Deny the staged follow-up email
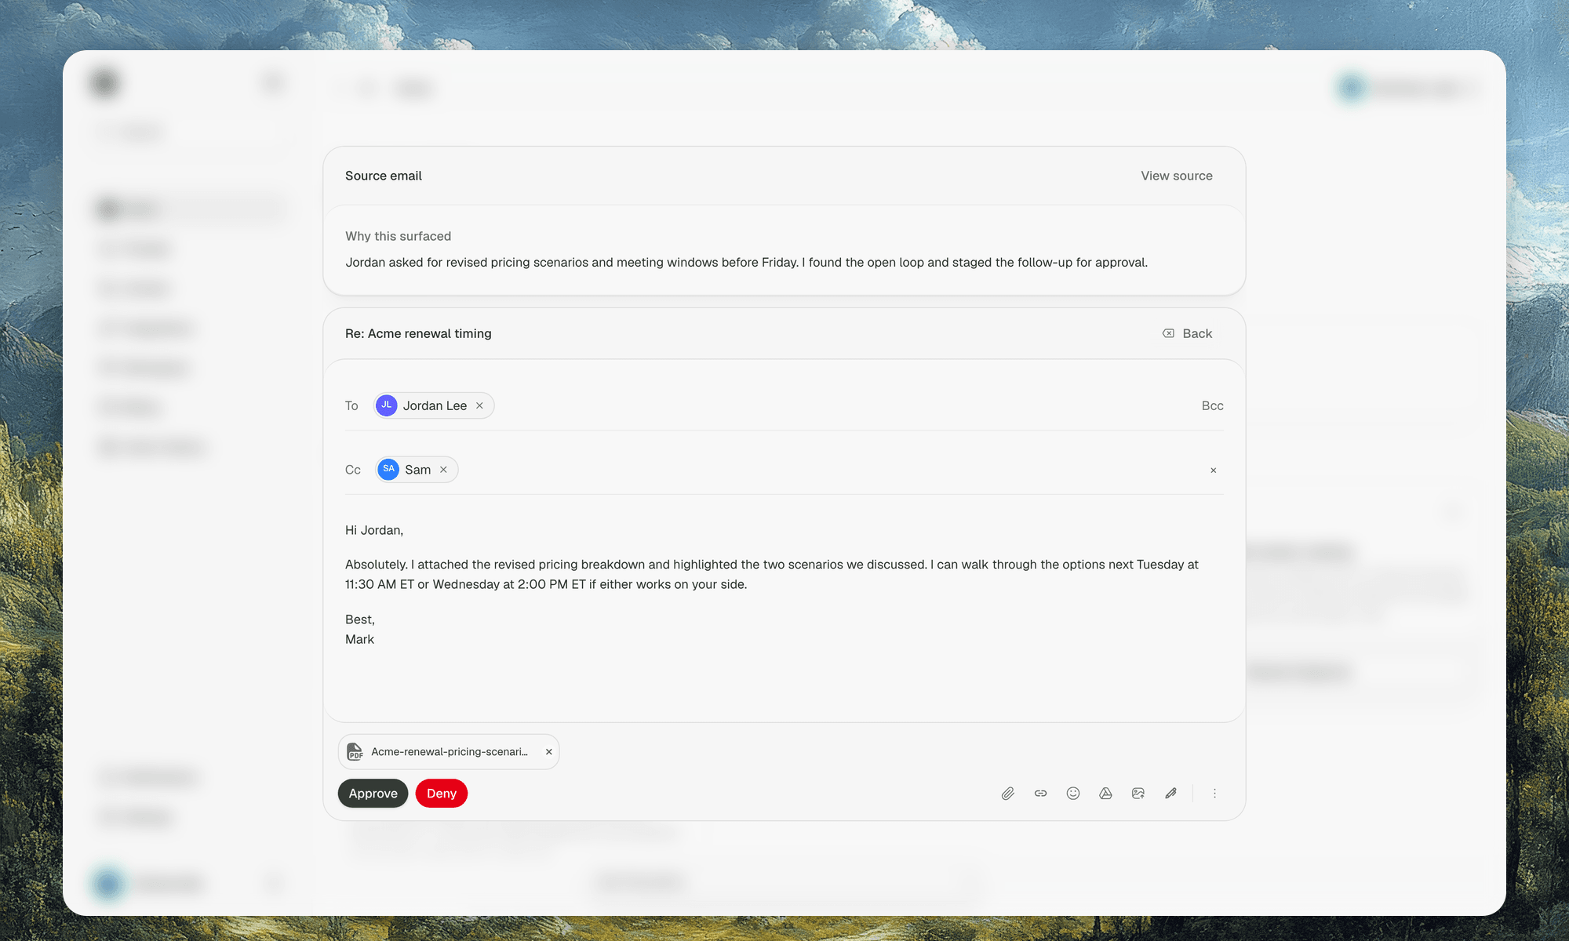Image resolution: width=1569 pixels, height=941 pixels. coord(442,793)
